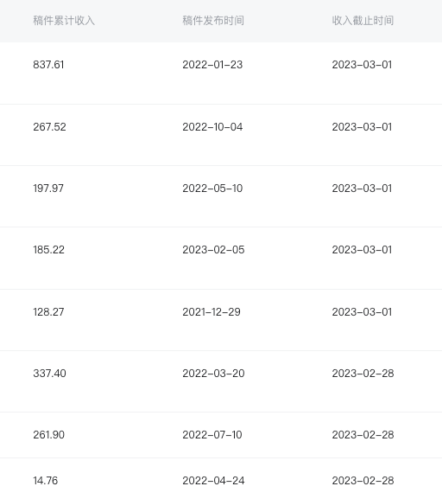Click the publish date 2022-03-20
Viewport: 442px width, 499px height.
(x=213, y=374)
